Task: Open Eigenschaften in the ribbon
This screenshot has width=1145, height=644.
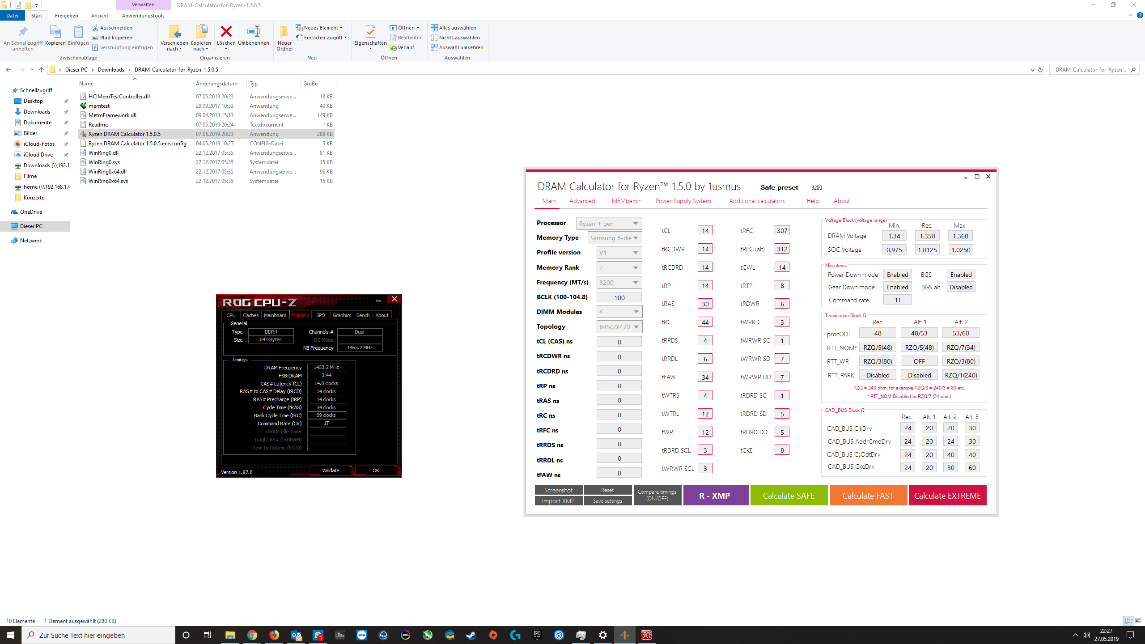Action: pos(370,32)
